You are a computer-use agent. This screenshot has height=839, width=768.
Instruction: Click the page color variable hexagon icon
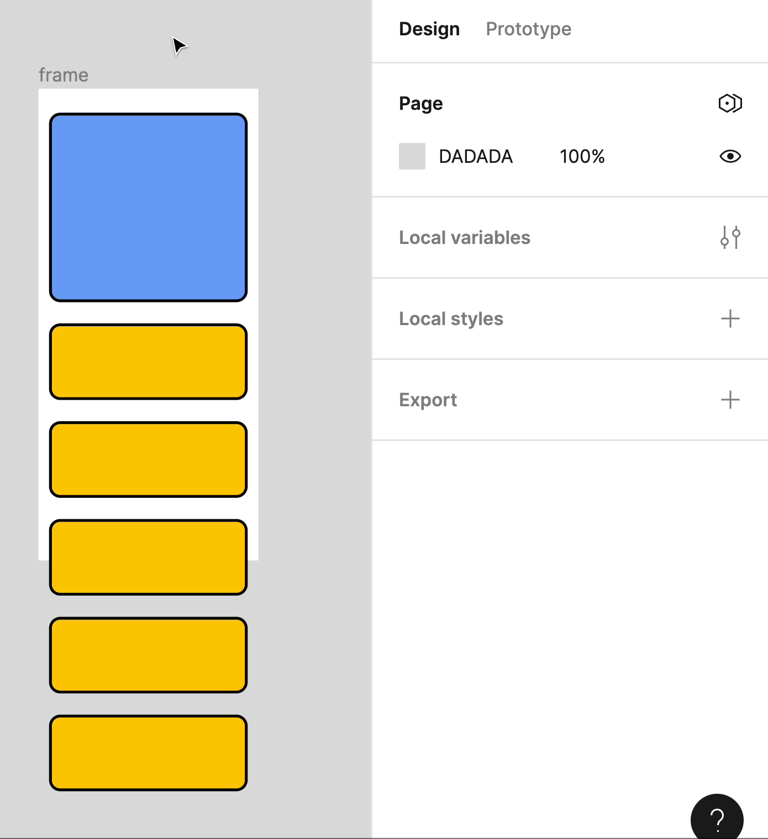[x=730, y=103]
